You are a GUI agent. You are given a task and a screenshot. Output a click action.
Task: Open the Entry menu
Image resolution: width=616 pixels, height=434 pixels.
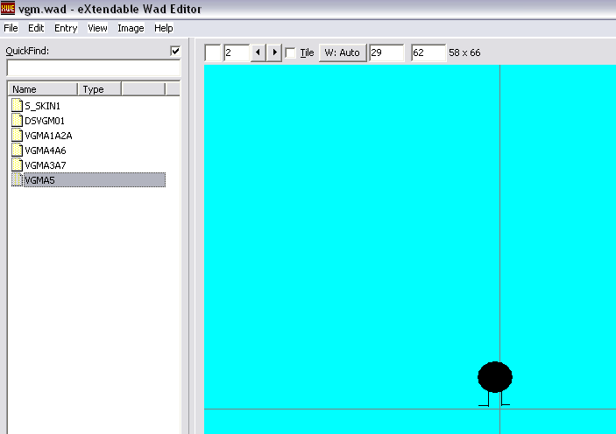tap(66, 28)
